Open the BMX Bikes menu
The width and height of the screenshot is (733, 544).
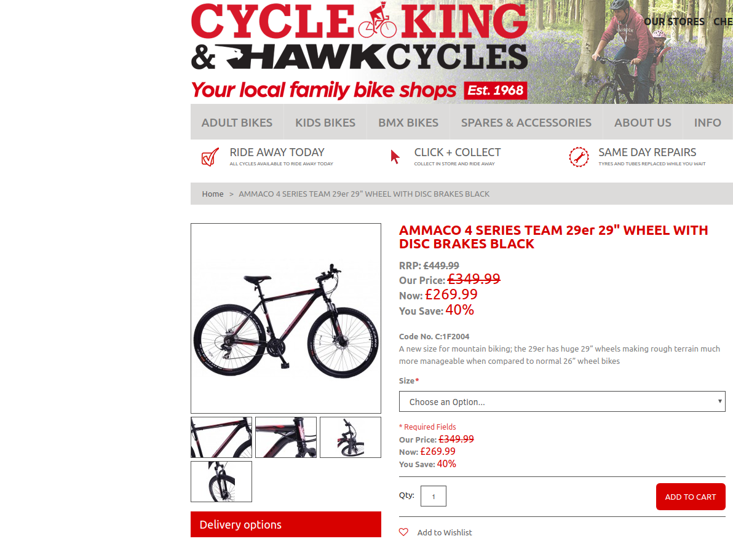click(408, 122)
